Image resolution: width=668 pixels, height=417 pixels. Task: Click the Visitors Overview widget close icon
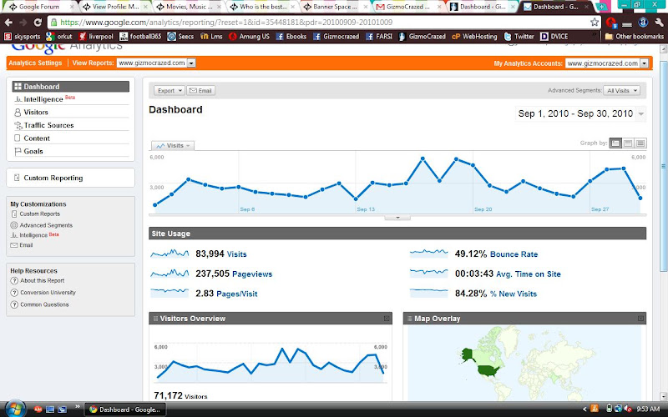pyautogui.click(x=387, y=319)
